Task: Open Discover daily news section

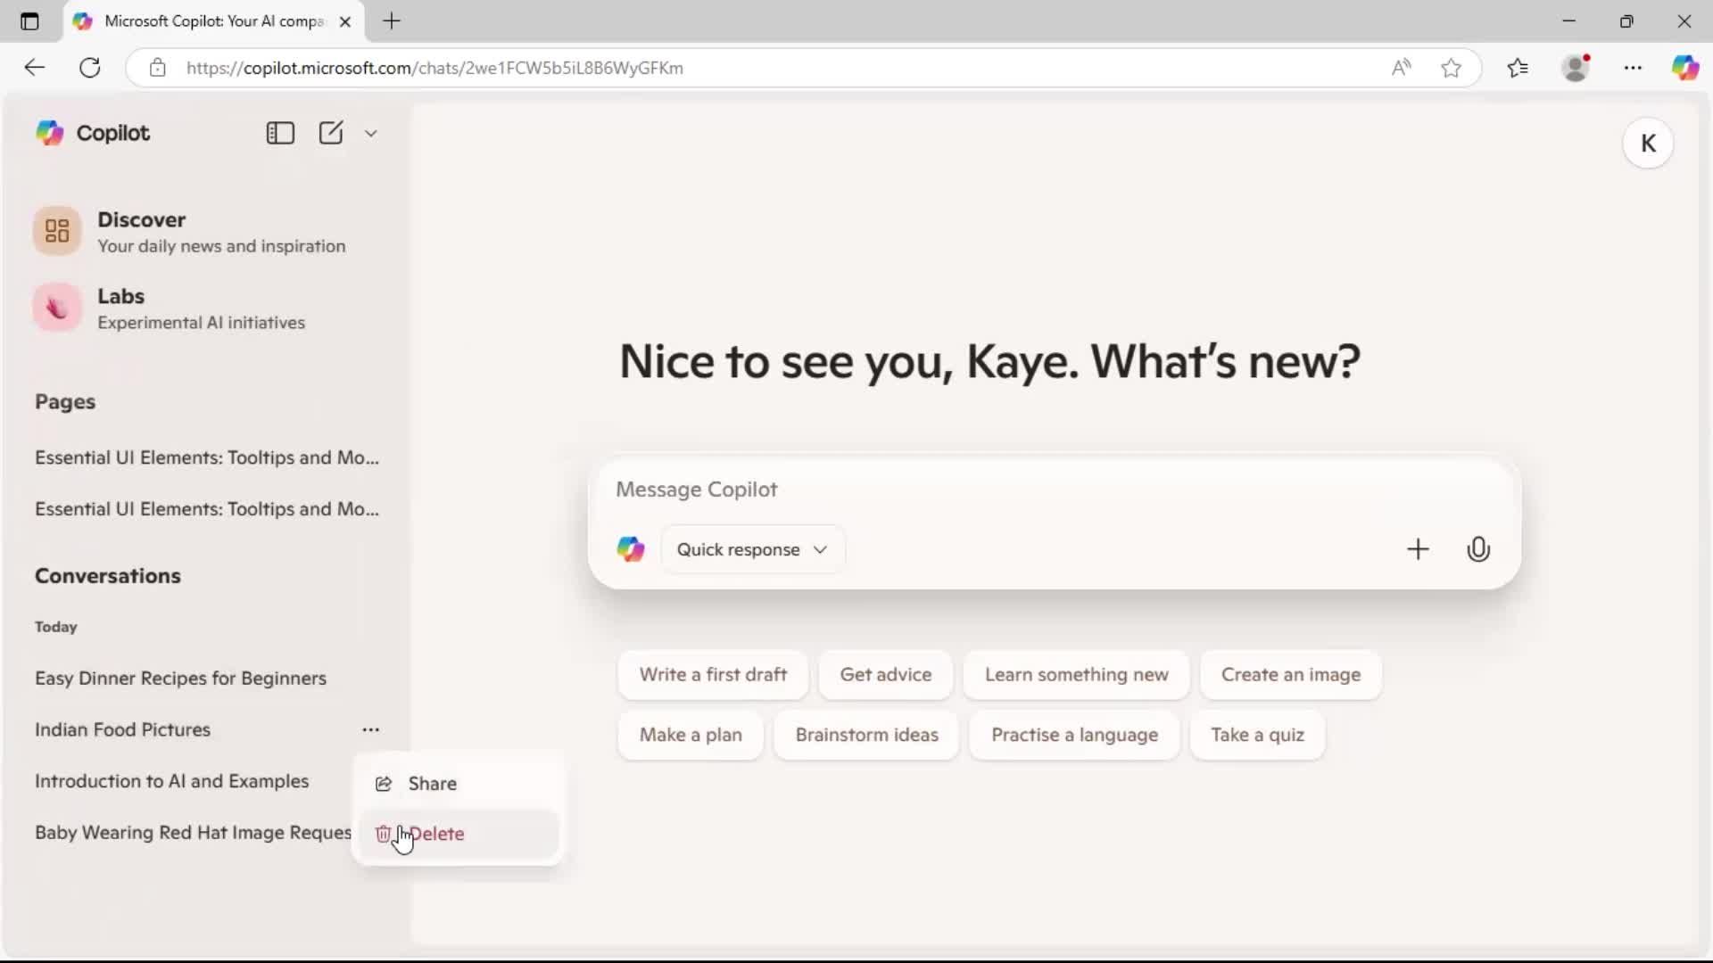Action: point(143,230)
